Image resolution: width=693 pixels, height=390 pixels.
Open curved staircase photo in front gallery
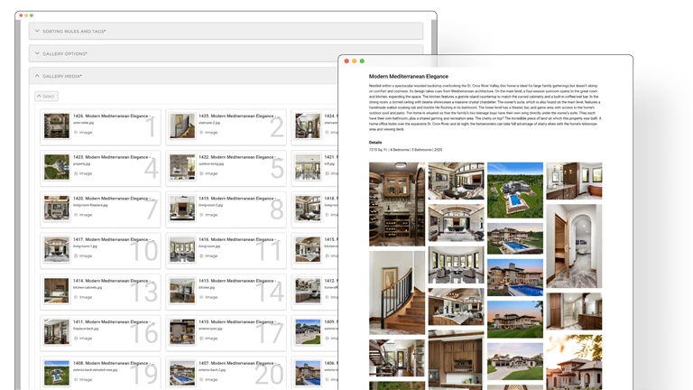pos(397,292)
